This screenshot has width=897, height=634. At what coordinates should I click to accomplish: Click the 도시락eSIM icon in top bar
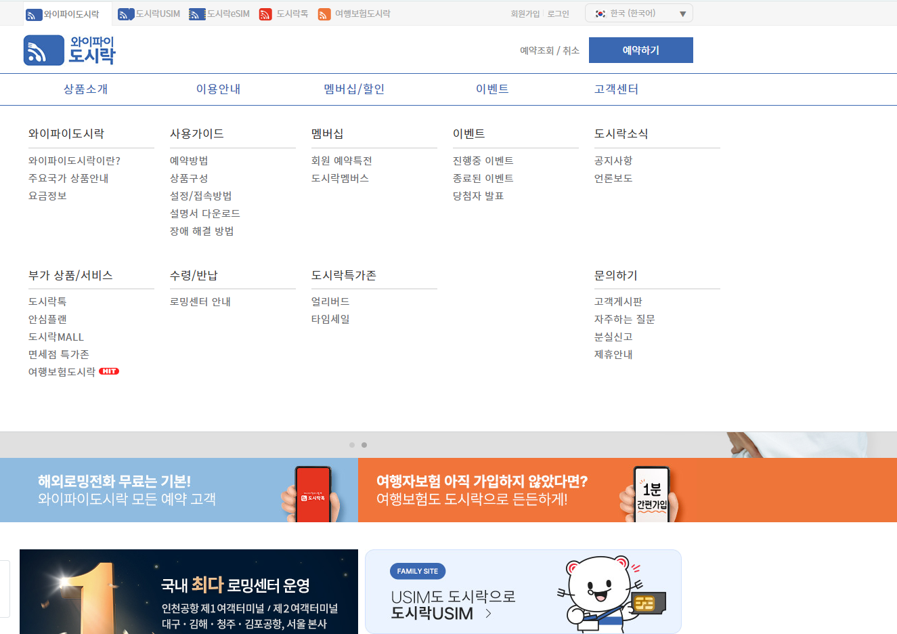(x=196, y=13)
